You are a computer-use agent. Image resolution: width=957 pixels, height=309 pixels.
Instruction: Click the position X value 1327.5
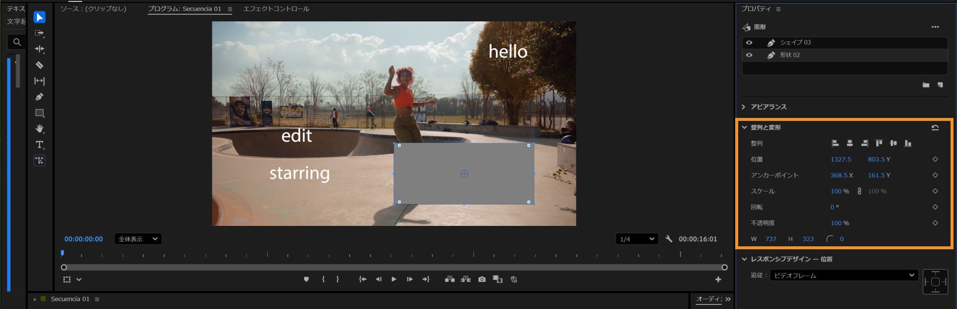pyautogui.click(x=840, y=160)
